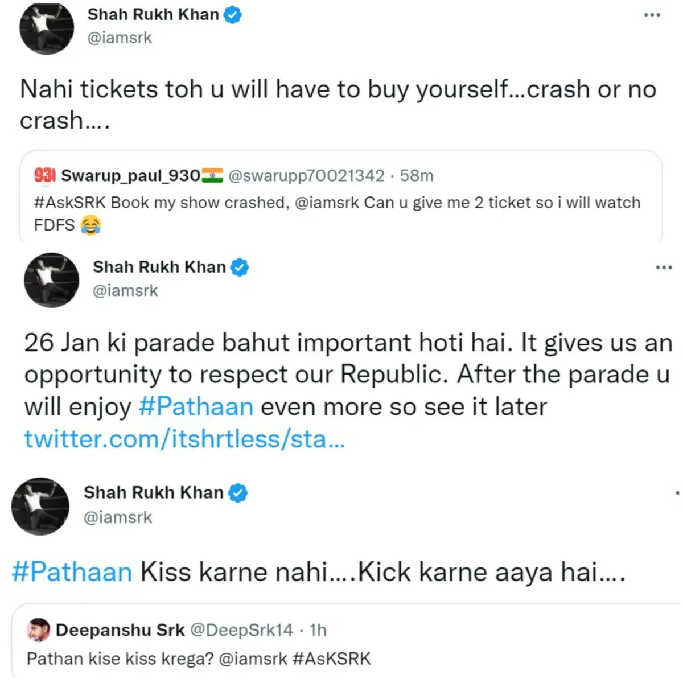Click the @swarupp70021342 handle
This screenshot has height=683, width=683.
pyautogui.click(x=306, y=175)
